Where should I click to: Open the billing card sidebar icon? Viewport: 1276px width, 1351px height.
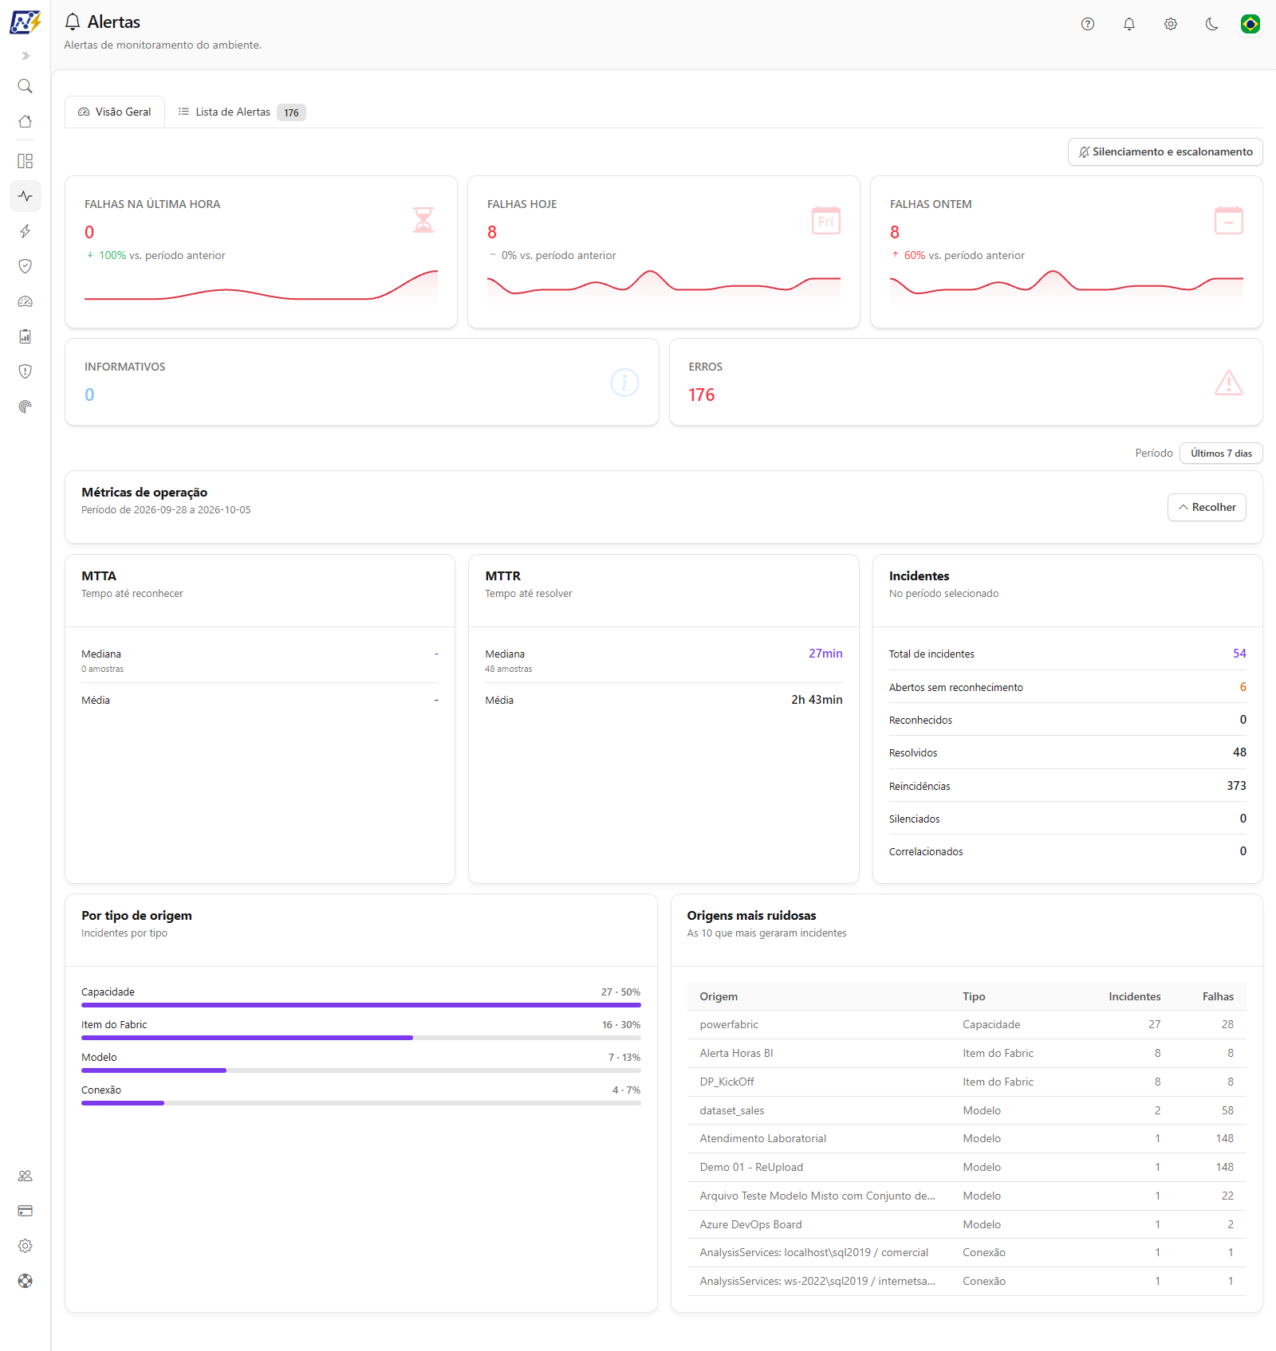[x=25, y=1211]
